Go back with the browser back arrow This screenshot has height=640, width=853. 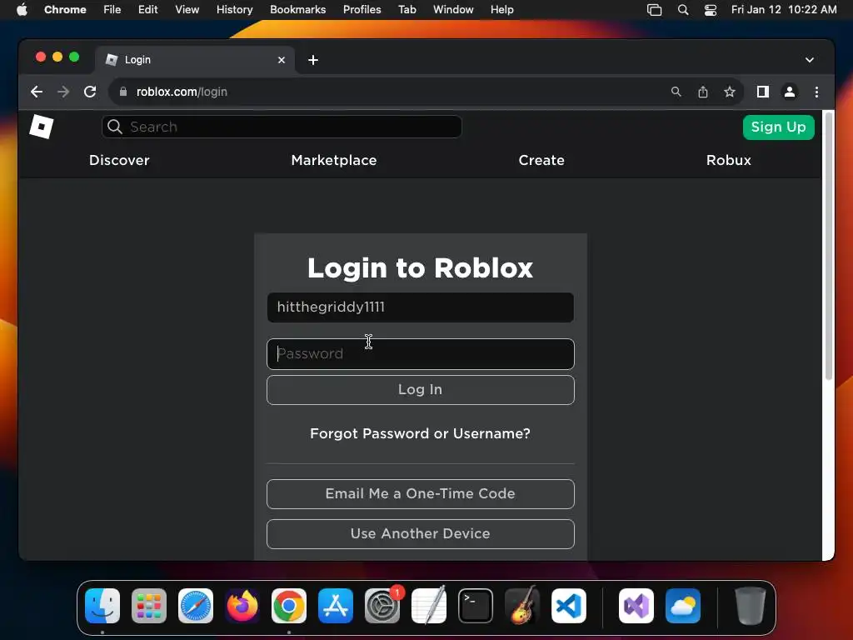[37, 92]
